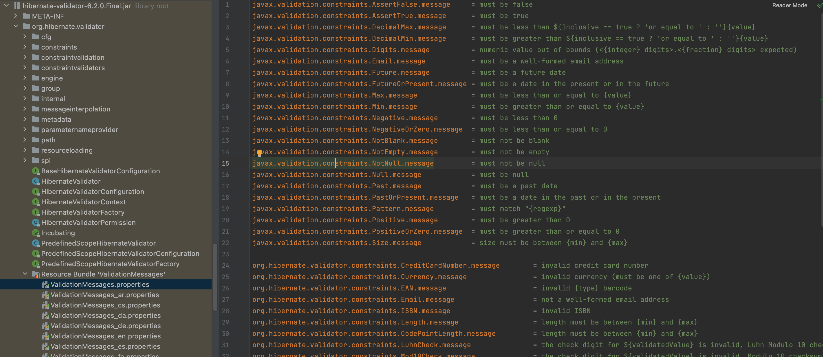
Task: Select HibernateValidatorFactory in project tree
Action: point(83,212)
